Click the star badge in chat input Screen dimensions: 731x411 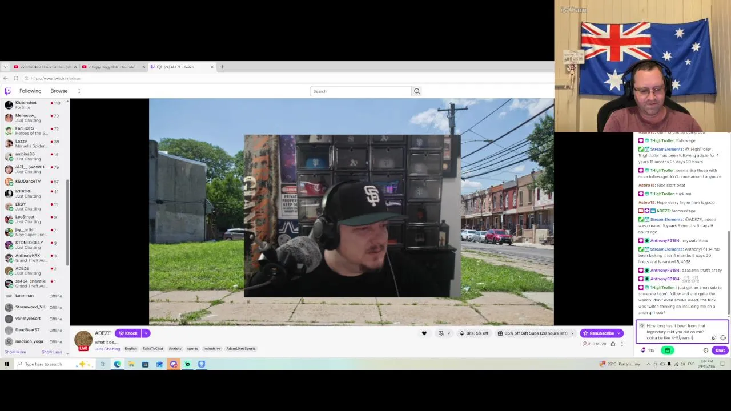pos(642,326)
